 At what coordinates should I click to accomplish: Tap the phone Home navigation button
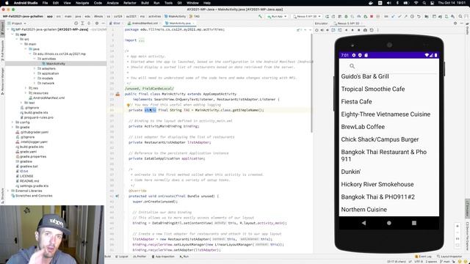pos(389,223)
